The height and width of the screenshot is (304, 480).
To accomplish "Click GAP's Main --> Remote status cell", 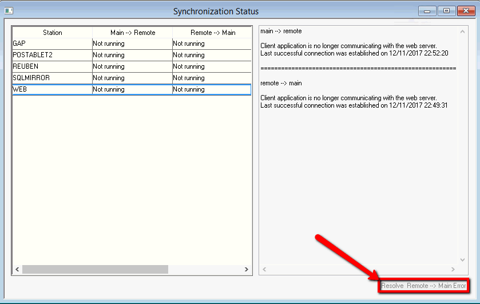I will pos(132,44).
